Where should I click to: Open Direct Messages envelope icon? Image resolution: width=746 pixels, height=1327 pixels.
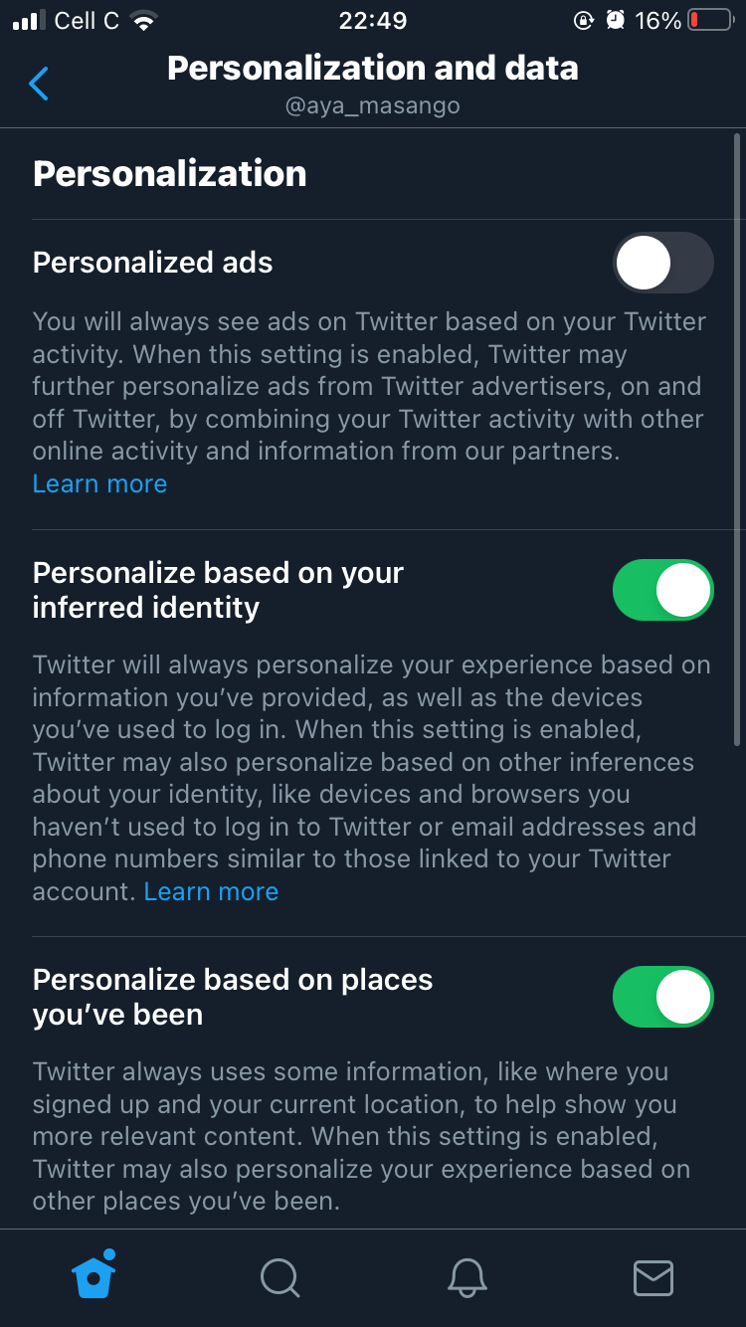653,1278
